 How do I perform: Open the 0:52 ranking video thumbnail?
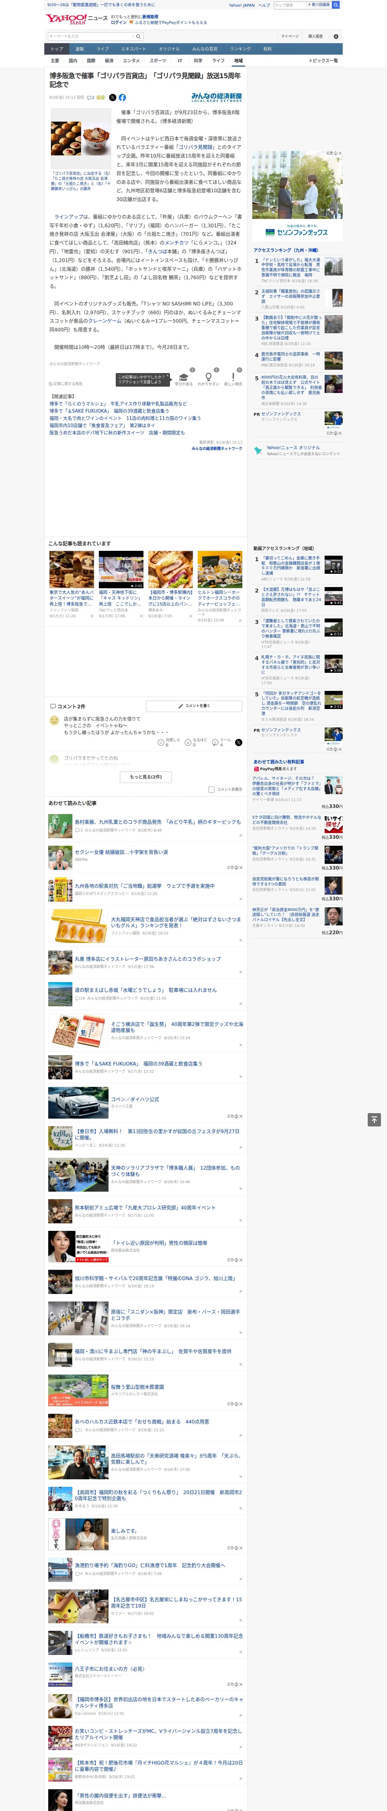(334, 564)
